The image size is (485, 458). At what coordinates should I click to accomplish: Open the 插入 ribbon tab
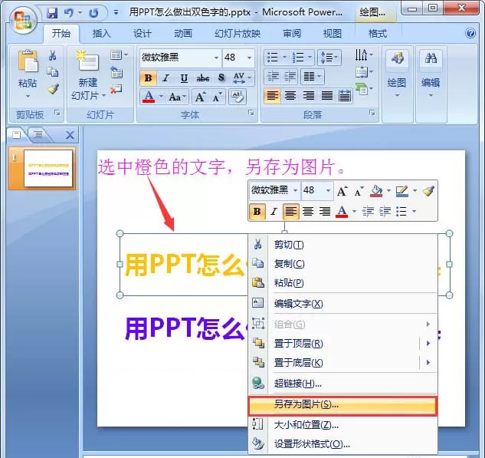pos(101,34)
